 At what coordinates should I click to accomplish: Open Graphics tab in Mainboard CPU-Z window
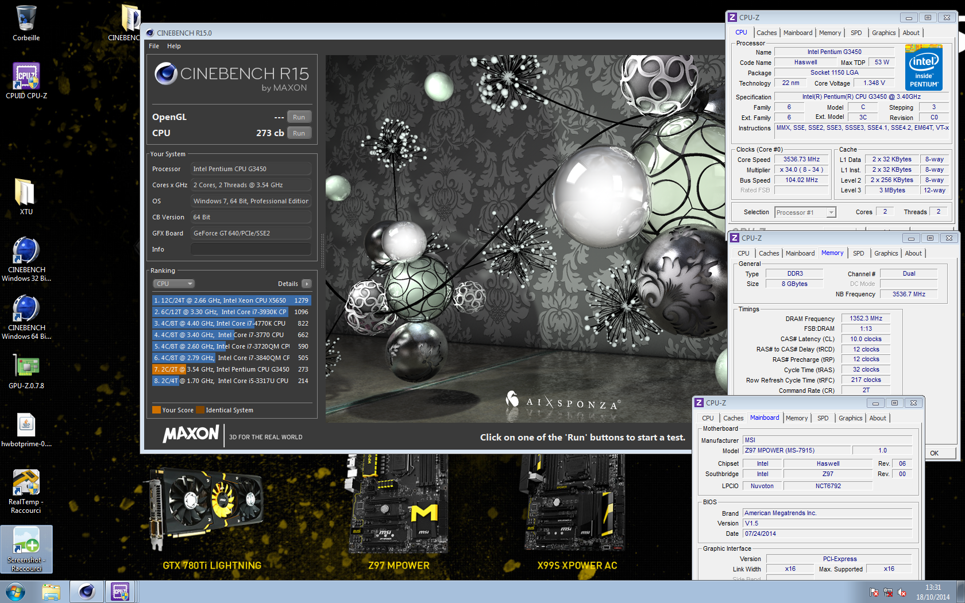click(850, 418)
